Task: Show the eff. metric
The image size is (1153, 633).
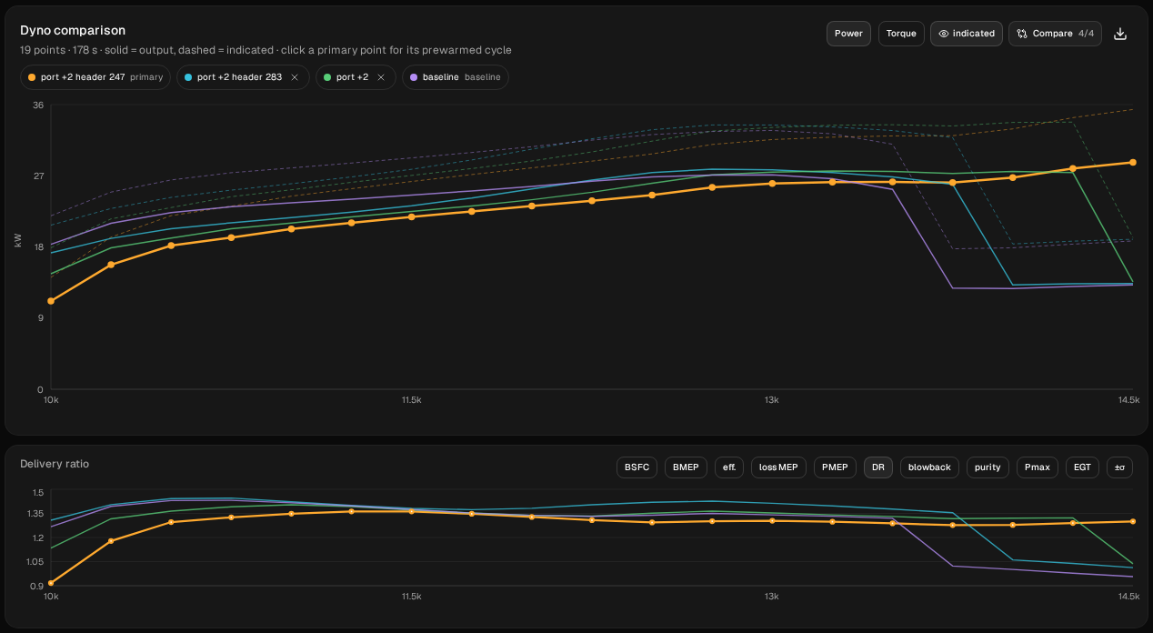Action: click(x=729, y=467)
